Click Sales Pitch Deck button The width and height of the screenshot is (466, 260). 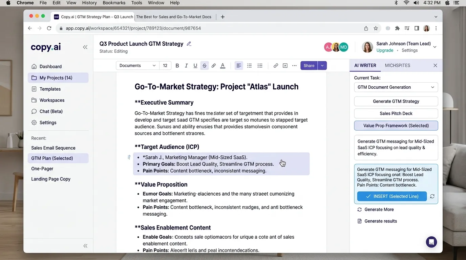pyautogui.click(x=396, y=113)
